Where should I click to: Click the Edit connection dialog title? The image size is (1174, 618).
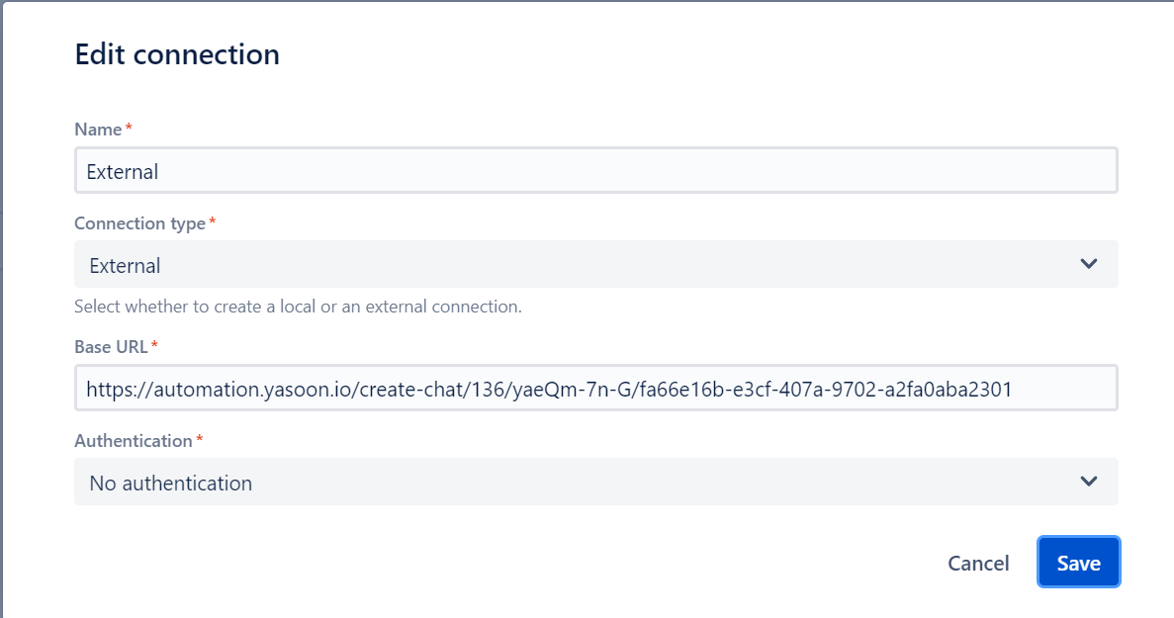(176, 54)
